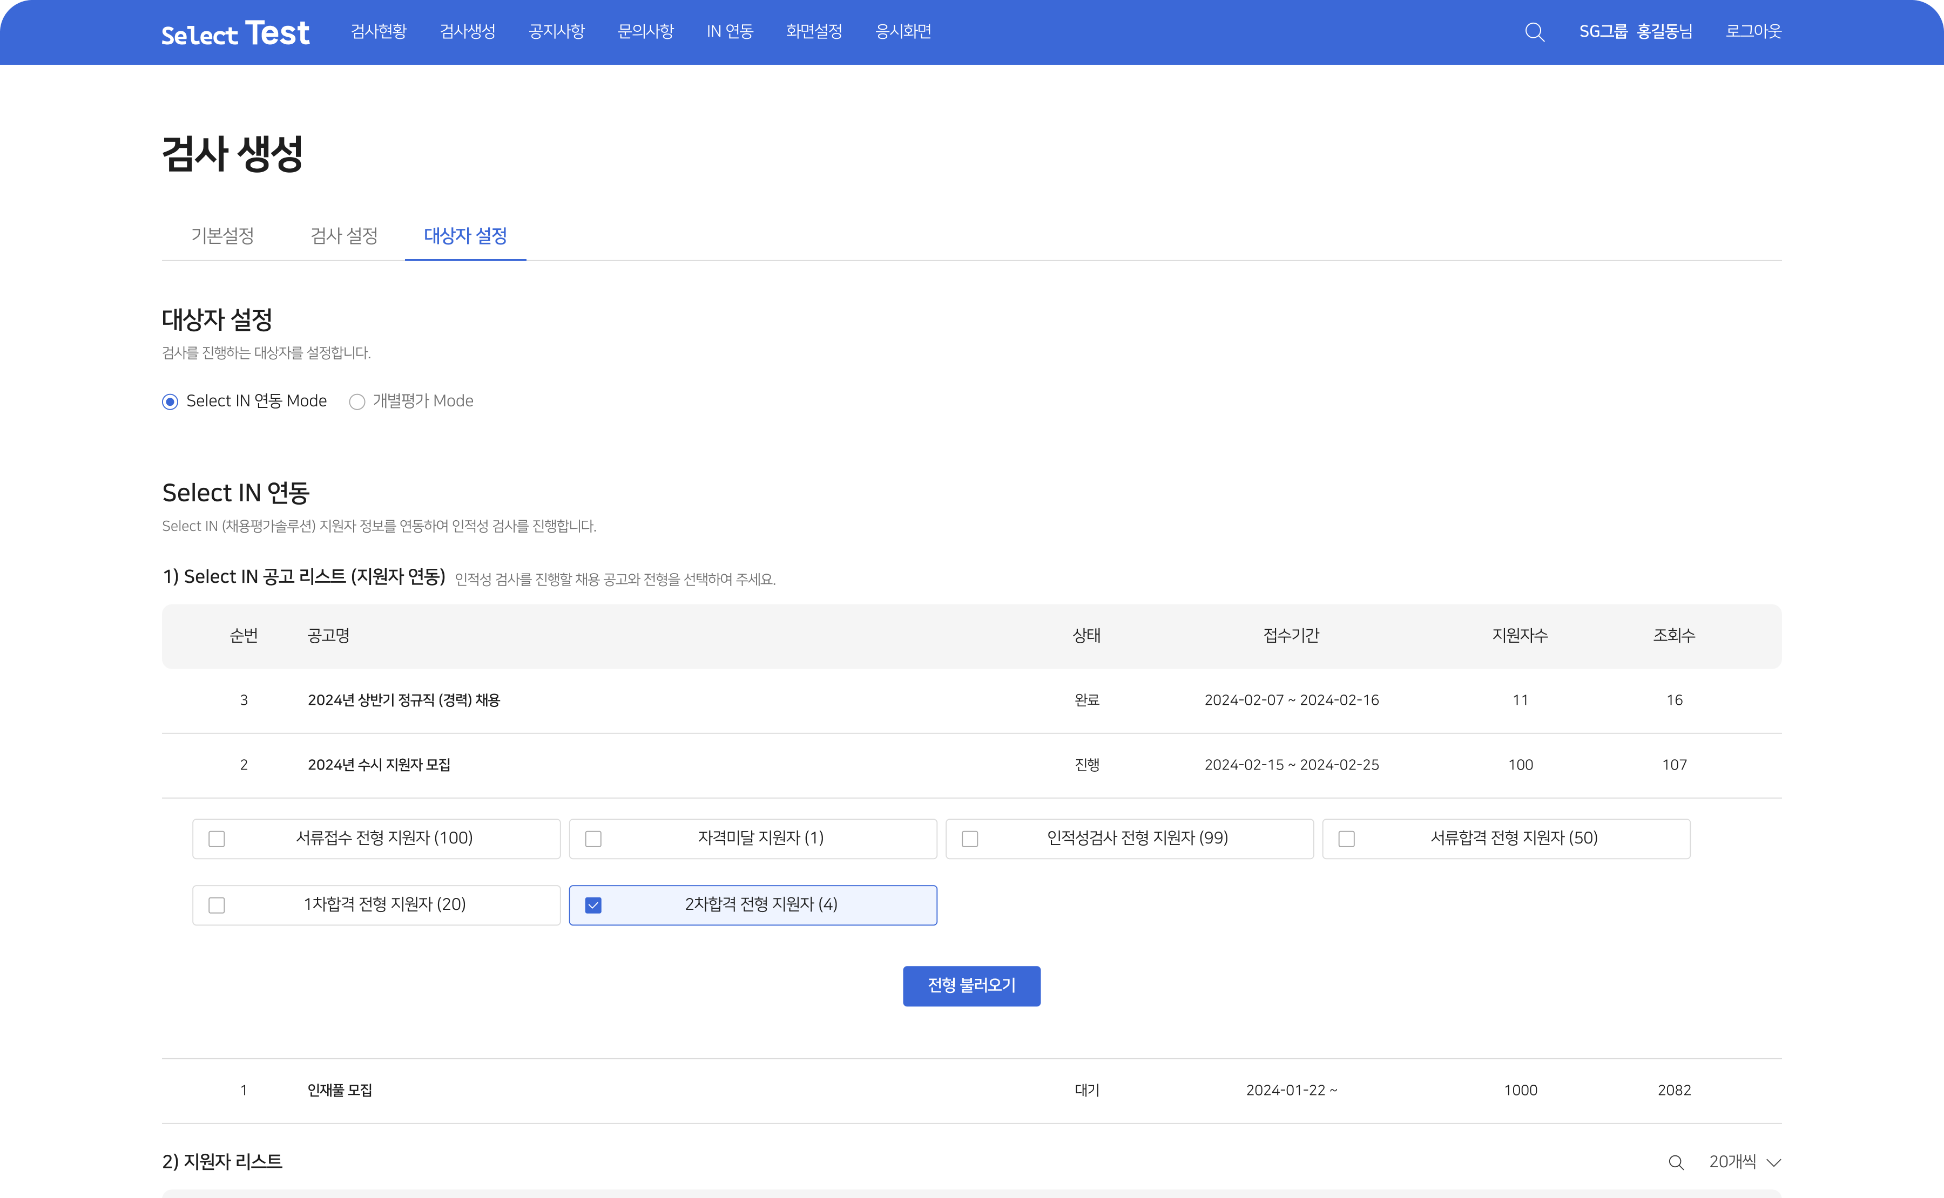Click the applicant list search icon
Viewport: 1944px width, 1198px height.
pyautogui.click(x=1675, y=1162)
